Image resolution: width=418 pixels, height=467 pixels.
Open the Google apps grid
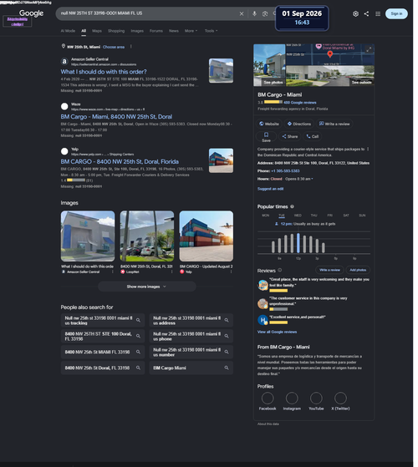click(x=378, y=13)
